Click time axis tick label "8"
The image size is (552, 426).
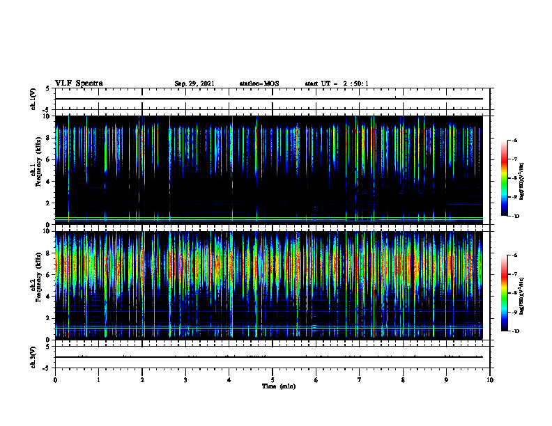point(403,380)
